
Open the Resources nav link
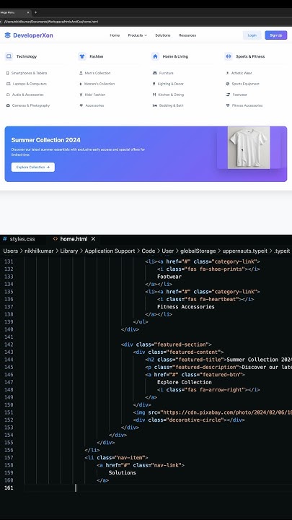(187, 35)
